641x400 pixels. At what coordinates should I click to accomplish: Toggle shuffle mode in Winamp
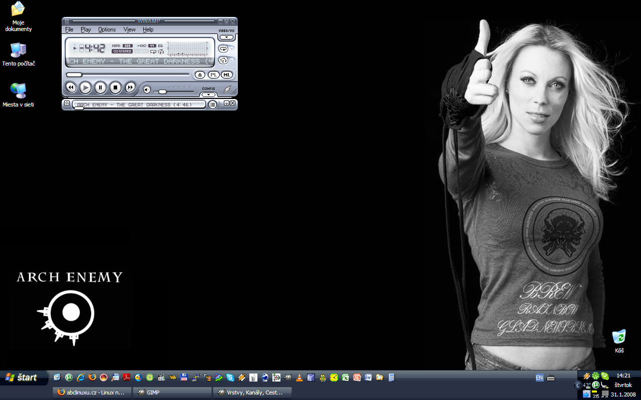[223, 60]
